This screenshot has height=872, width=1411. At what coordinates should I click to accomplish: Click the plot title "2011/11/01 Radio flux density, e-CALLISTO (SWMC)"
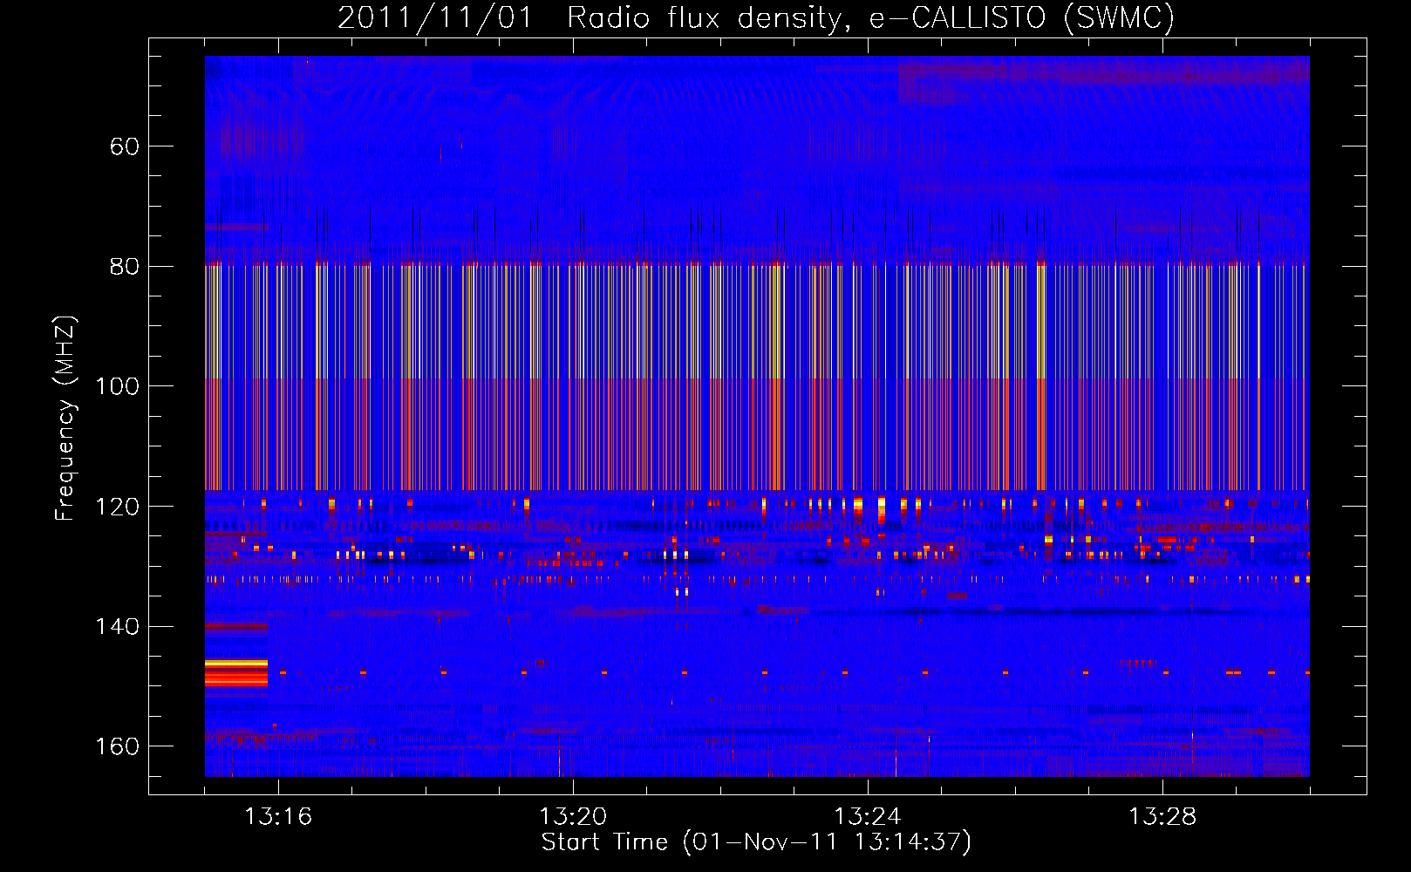point(756,17)
